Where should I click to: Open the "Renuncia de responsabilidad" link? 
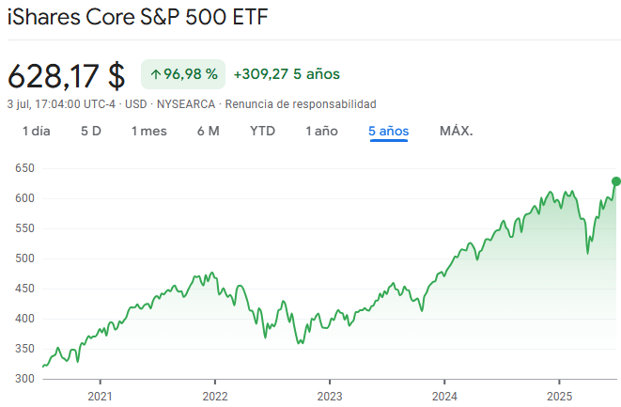click(301, 103)
